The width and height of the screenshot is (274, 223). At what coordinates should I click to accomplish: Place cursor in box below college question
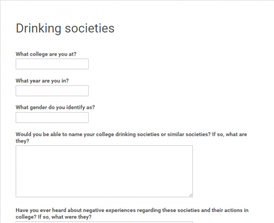coord(52,64)
